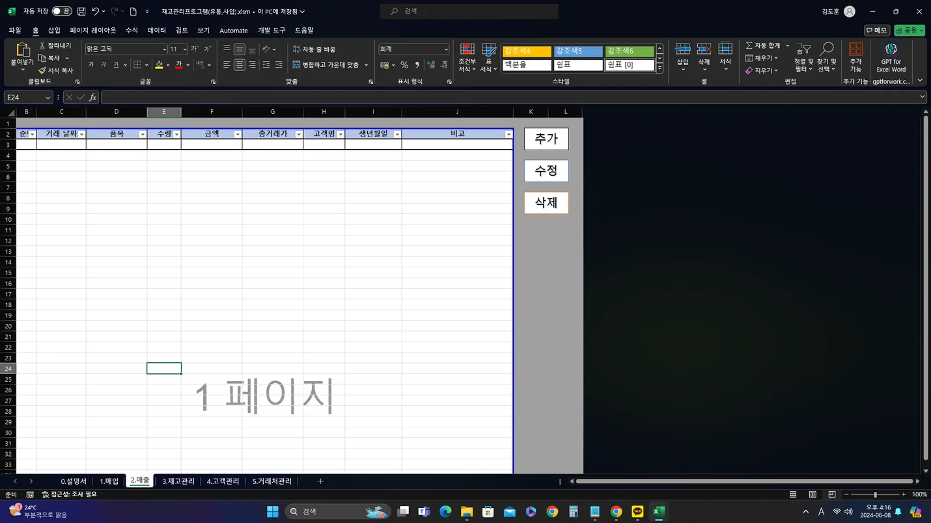Screen dimensions: 931x523
Task: Click the left align text icon
Action: (x=227, y=65)
